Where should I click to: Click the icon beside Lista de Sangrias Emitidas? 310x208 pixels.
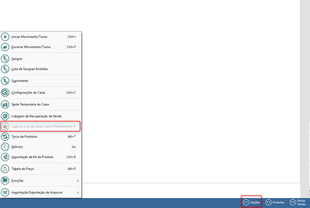5,69
